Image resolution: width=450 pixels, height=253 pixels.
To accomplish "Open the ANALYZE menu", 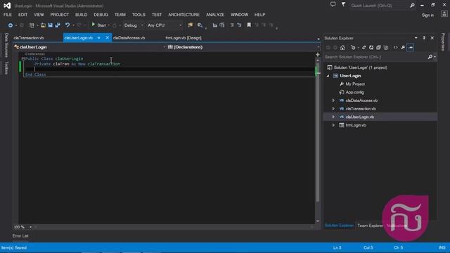I will point(215,15).
